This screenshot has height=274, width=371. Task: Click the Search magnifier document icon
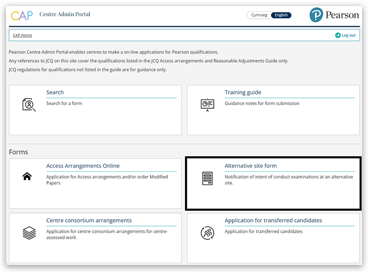pos(29,104)
